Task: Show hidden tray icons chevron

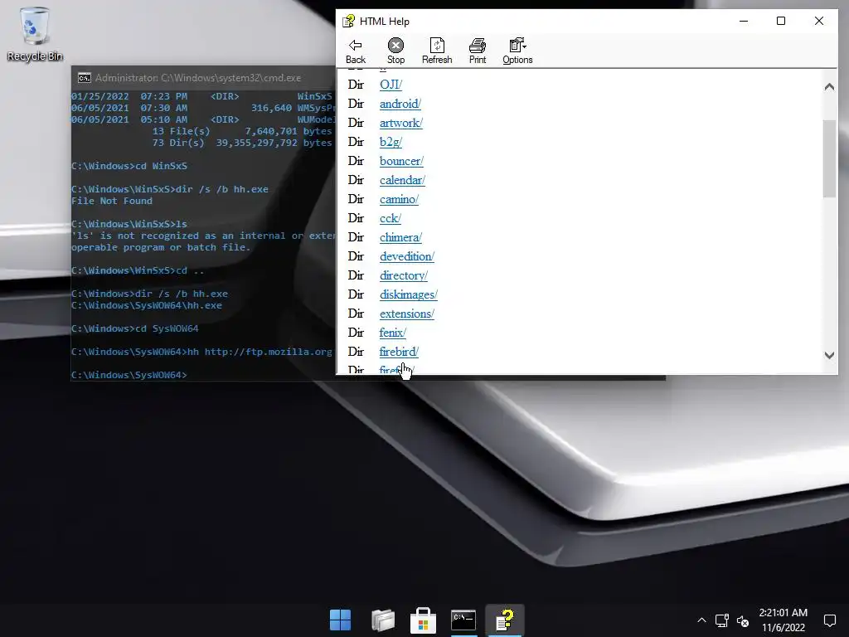Action: pyautogui.click(x=701, y=620)
